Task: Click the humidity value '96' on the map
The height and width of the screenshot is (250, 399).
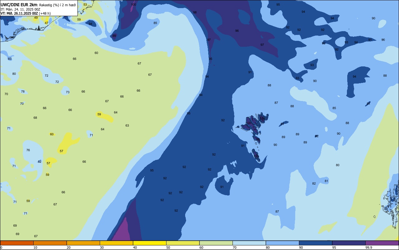Action: pyautogui.click(x=237, y=31)
